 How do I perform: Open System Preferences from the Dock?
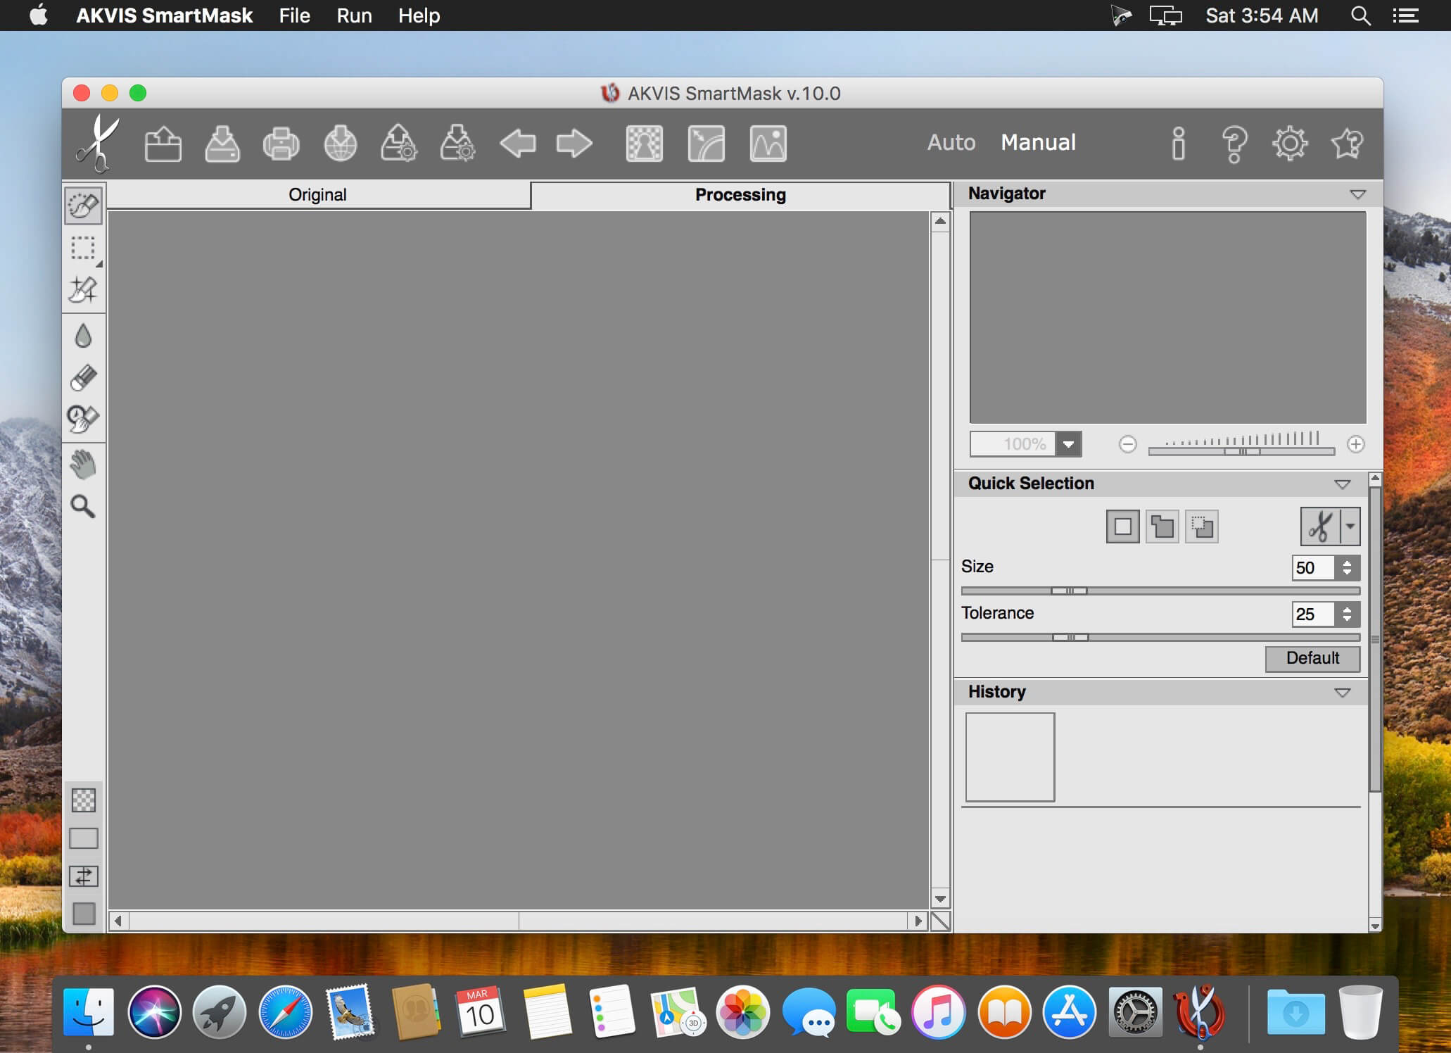[1134, 1013]
